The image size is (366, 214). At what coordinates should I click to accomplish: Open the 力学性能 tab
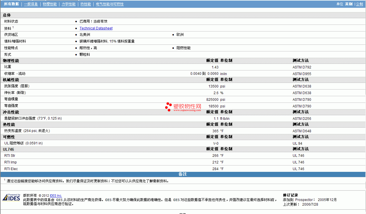pyautogui.click(x=69, y=4)
